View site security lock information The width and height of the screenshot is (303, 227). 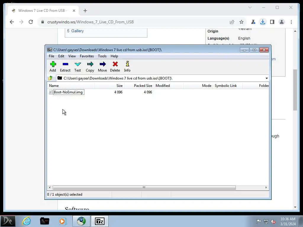pos(43,22)
